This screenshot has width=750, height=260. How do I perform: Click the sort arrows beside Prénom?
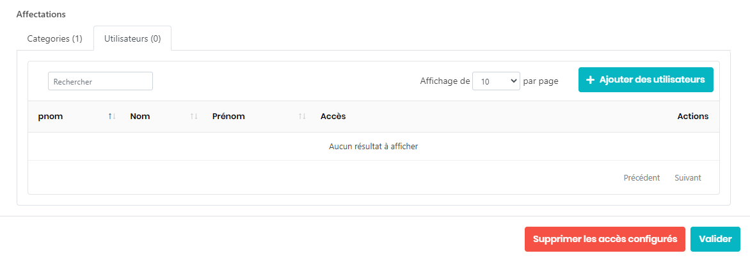(302, 117)
